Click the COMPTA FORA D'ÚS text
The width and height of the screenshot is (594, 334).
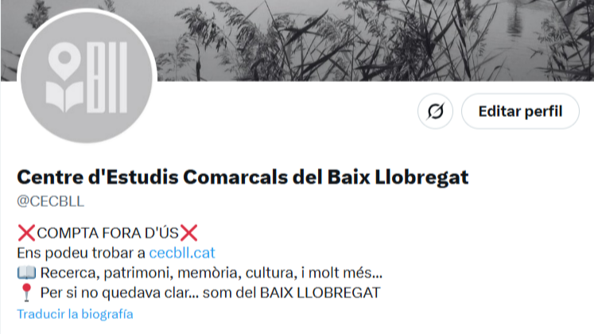pos(107,233)
